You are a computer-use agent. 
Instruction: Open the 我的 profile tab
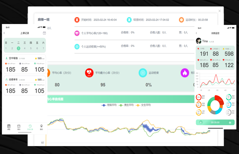(41, 126)
